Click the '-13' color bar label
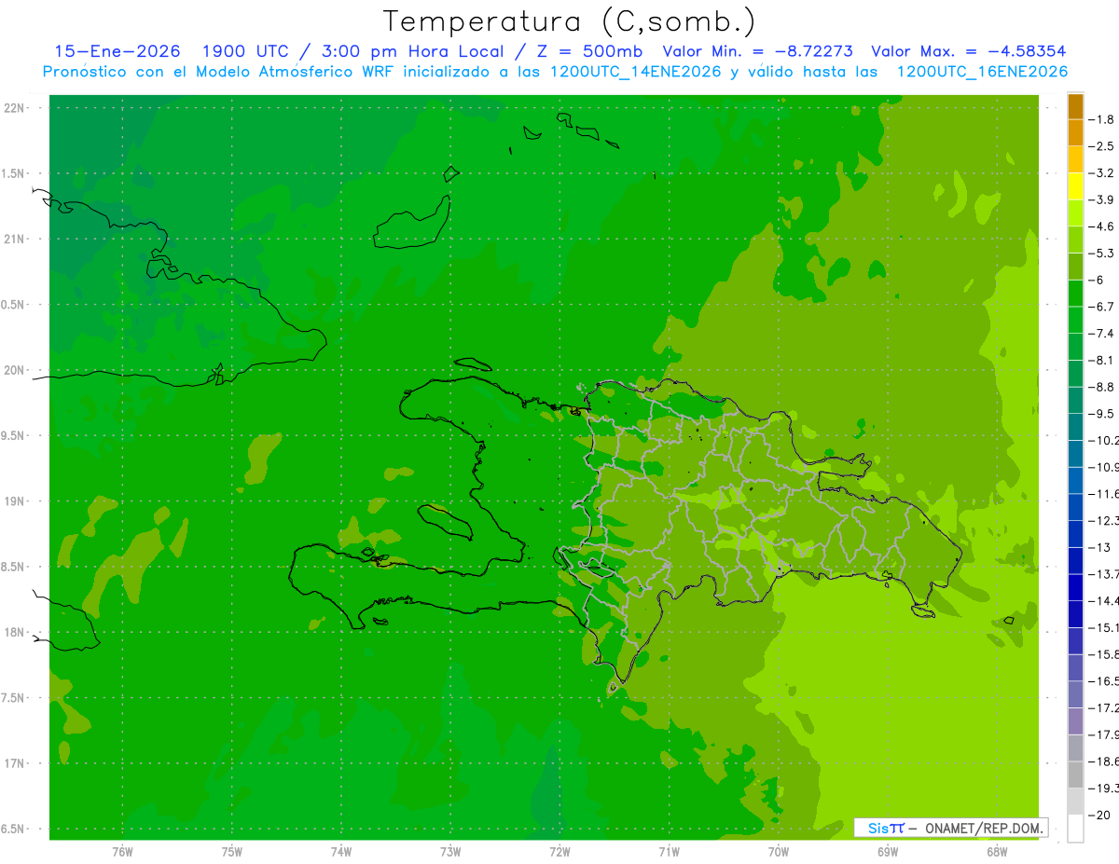 tap(1098, 547)
